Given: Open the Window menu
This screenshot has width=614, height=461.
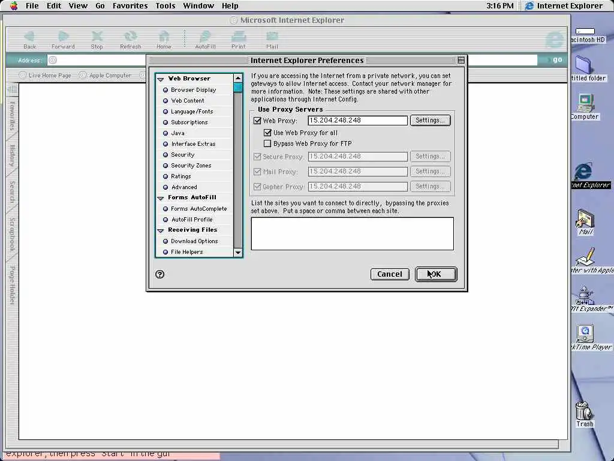Looking at the screenshot, I should (x=198, y=5).
